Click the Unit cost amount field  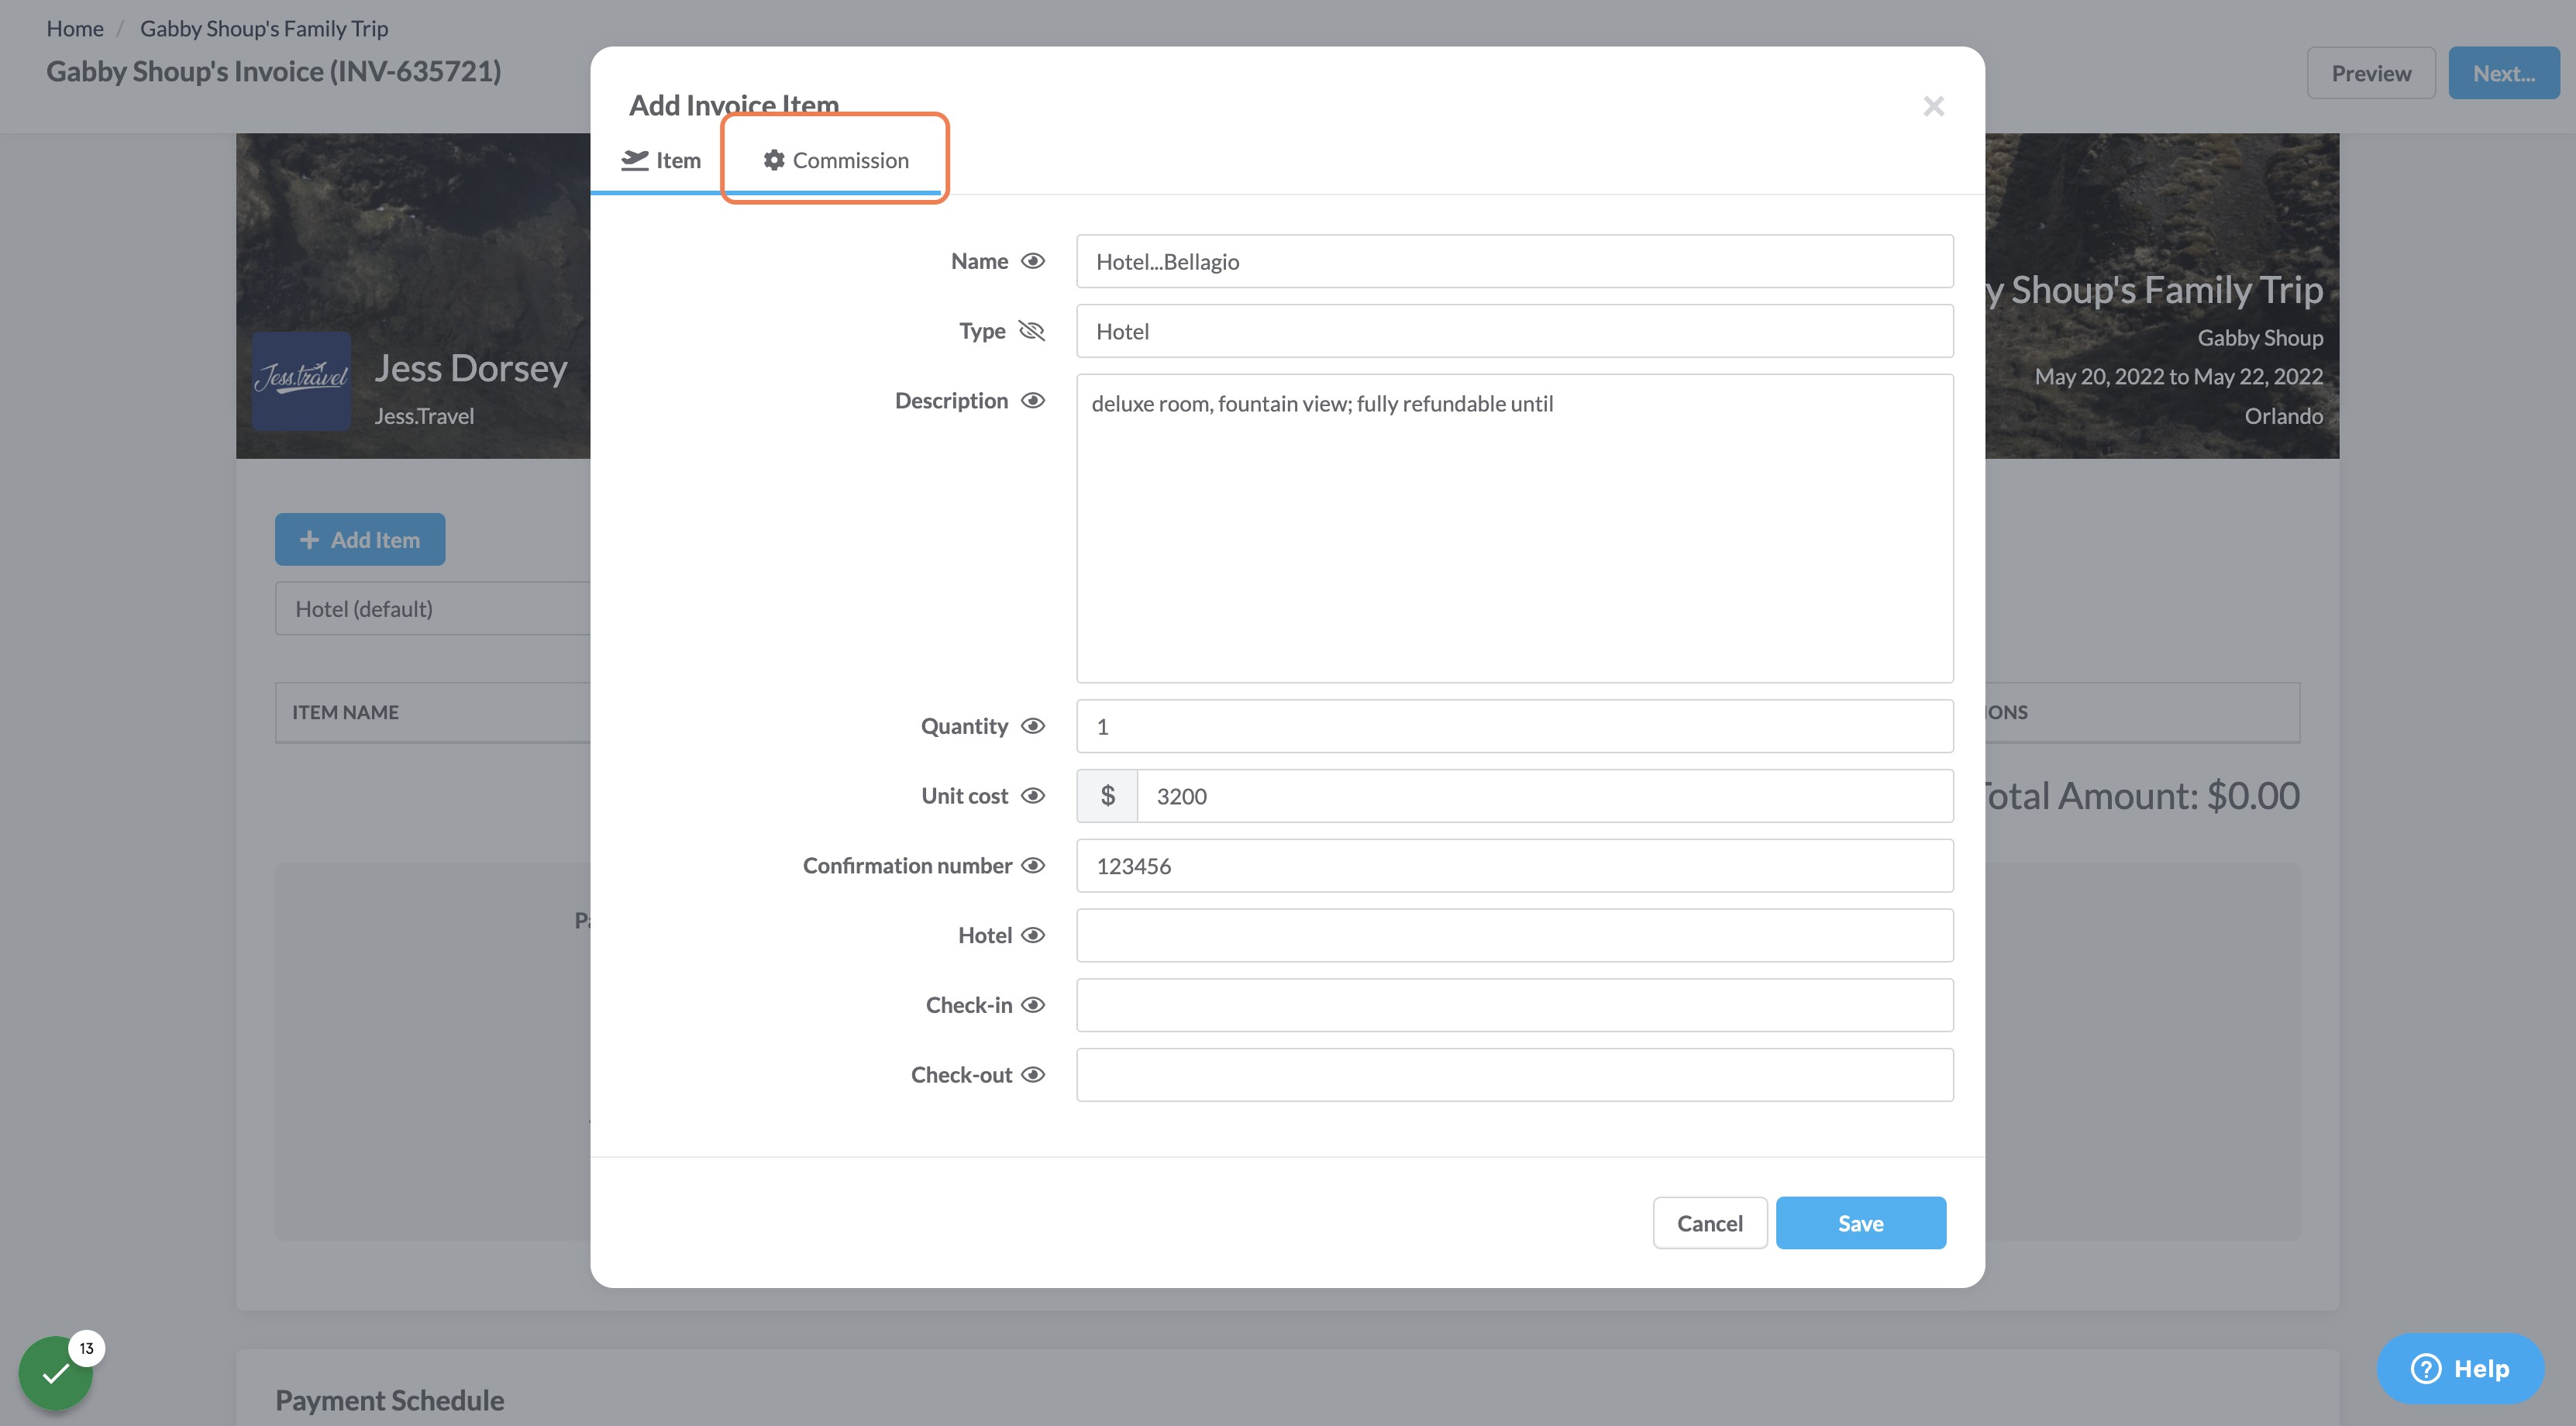click(1545, 796)
